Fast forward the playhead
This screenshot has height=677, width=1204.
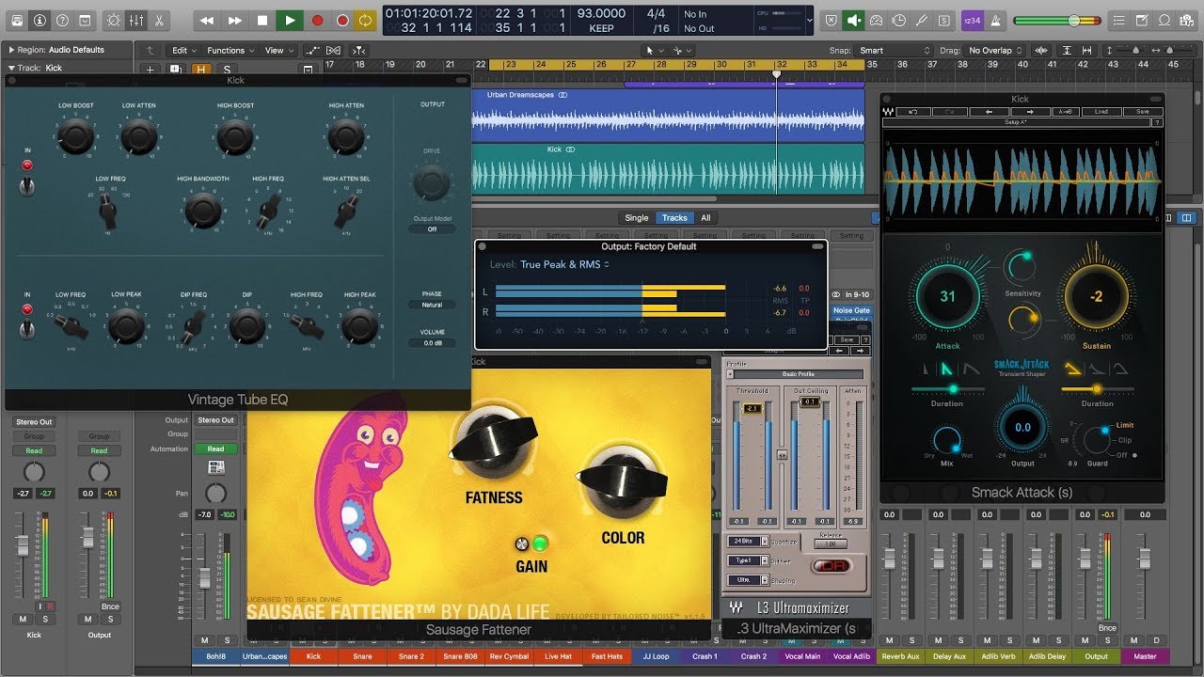pyautogui.click(x=235, y=20)
